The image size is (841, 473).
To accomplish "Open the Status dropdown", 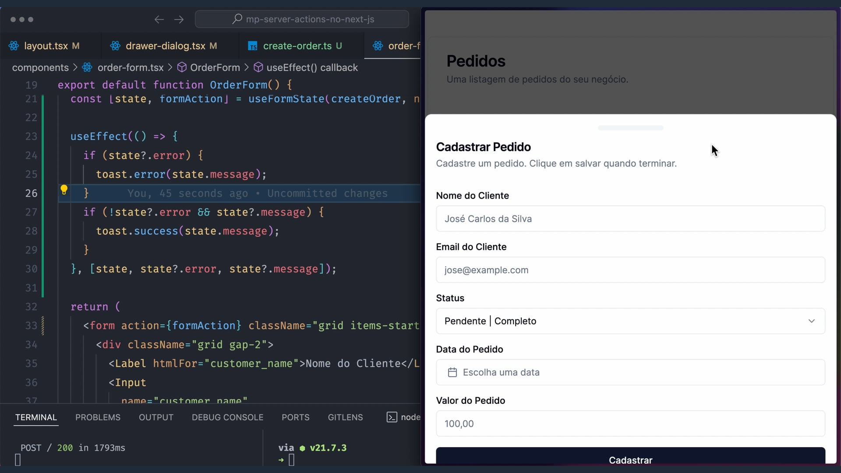I will pos(630,321).
